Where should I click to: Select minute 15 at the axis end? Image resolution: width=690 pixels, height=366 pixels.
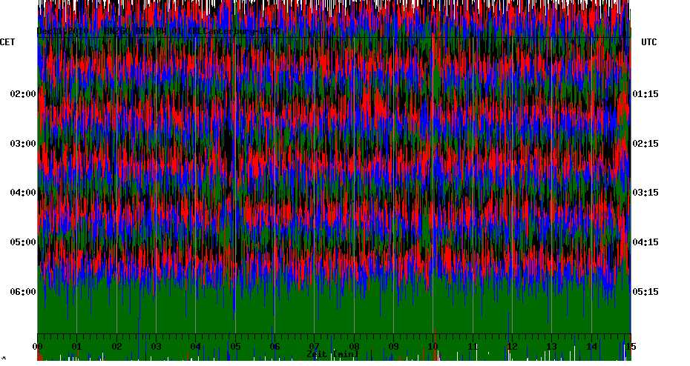pyautogui.click(x=630, y=346)
